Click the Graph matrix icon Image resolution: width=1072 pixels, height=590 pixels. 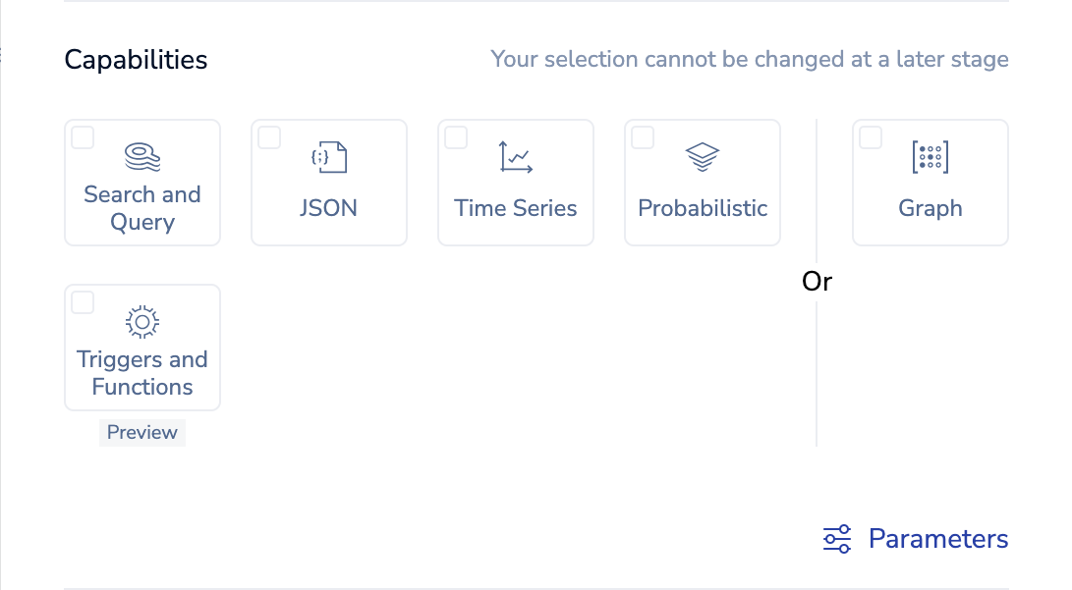(x=931, y=157)
